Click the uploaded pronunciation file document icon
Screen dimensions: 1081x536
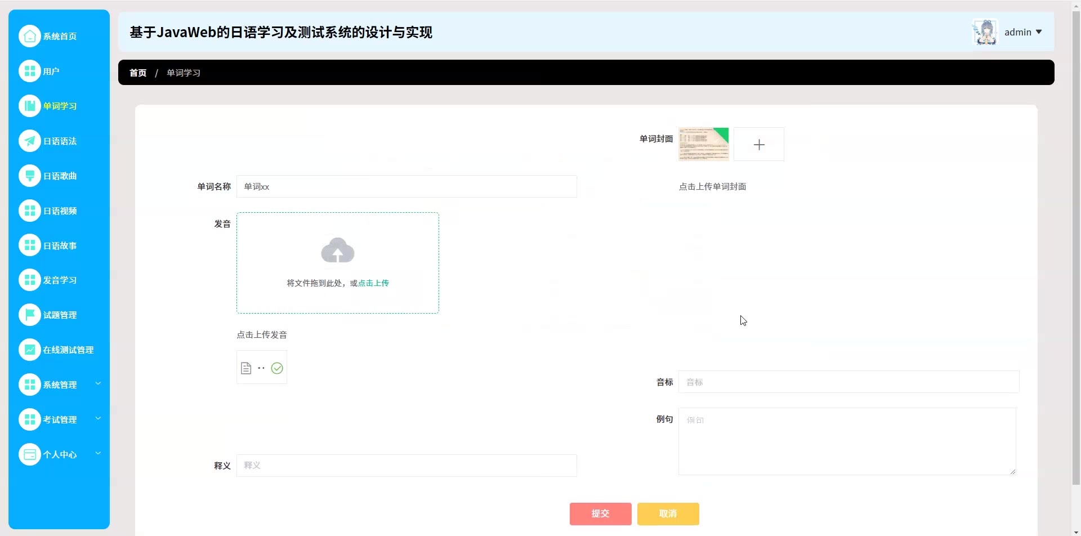pos(246,368)
